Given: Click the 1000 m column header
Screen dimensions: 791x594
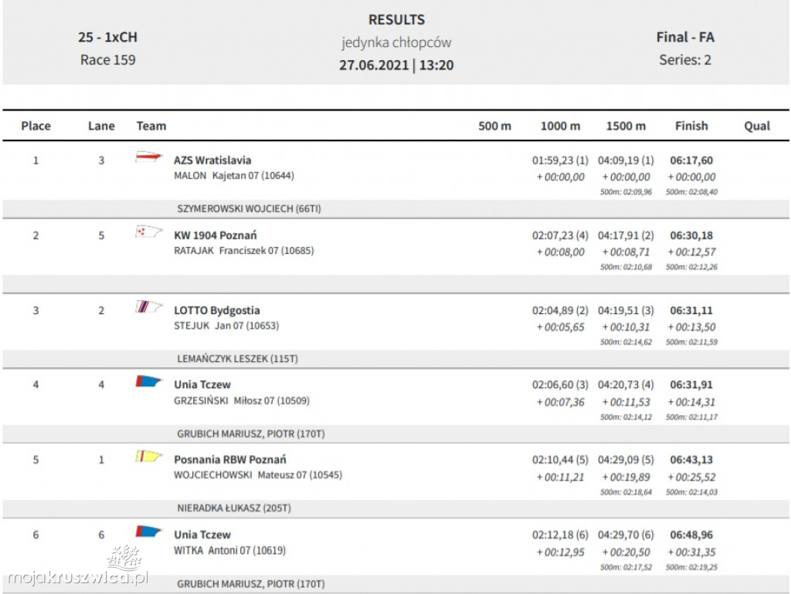Looking at the screenshot, I should click(x=560, y=126).
